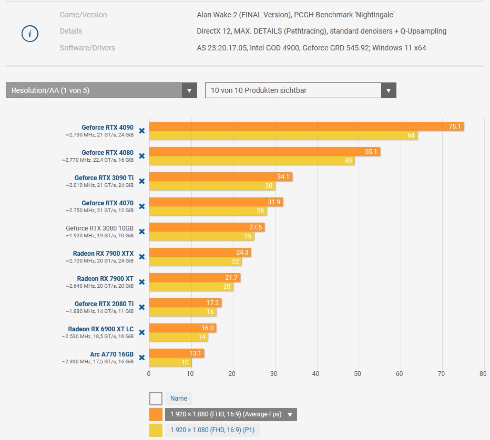Remove Geforce RTX 2080 Ti via X icon

tap(142, 307)
